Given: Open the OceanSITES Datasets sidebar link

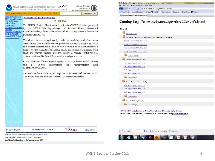Looking at the screenshot, I should point(14,36).
